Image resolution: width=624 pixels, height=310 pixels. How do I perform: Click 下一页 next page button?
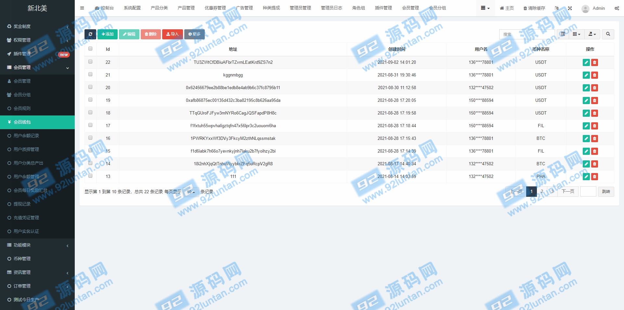pos(568,192)
